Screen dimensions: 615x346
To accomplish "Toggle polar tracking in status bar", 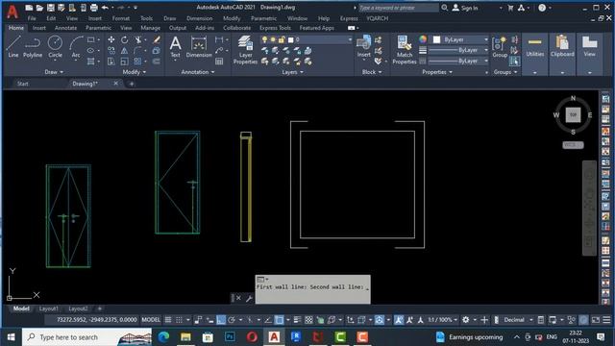I will 232,320.
